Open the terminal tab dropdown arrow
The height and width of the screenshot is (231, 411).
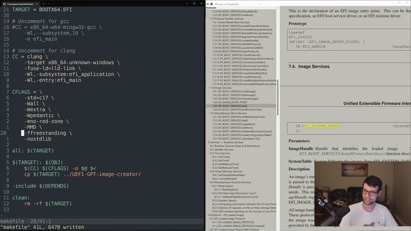pos(49,4)
